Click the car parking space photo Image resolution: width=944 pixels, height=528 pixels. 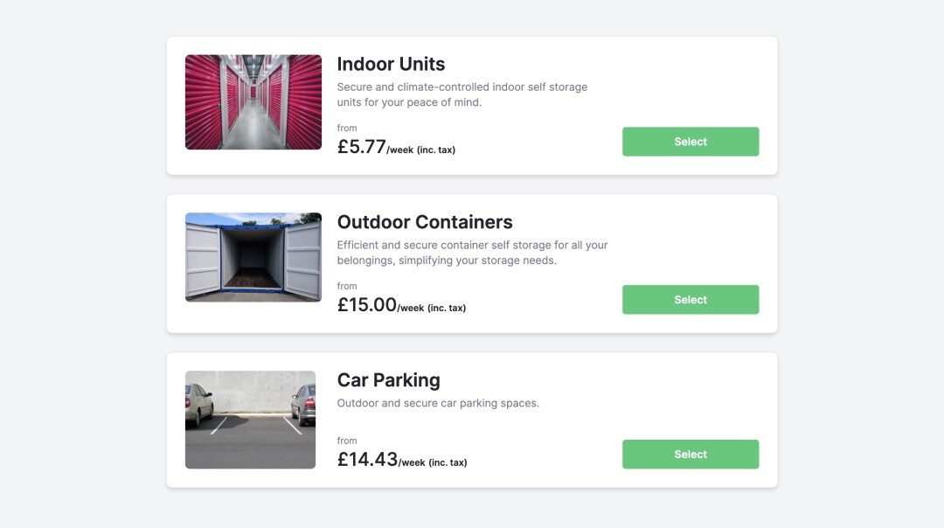pos(250,420)
